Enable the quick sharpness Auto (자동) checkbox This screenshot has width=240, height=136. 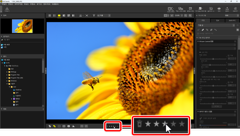pos(229,56)
